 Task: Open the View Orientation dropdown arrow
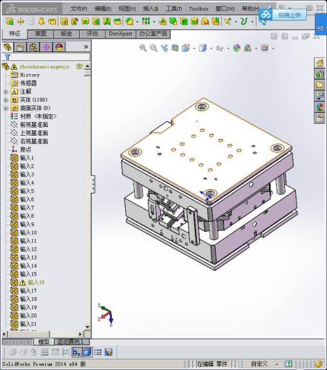click(194, 48)
